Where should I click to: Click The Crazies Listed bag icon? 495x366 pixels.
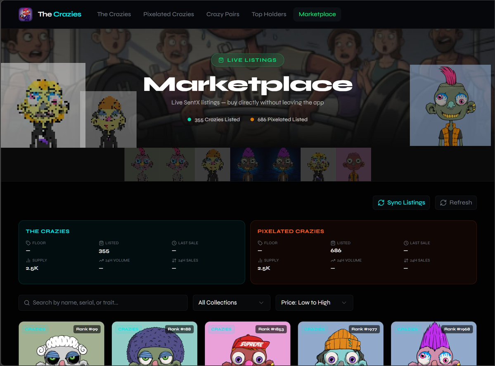pyautogui.click(x=101, y=243)
